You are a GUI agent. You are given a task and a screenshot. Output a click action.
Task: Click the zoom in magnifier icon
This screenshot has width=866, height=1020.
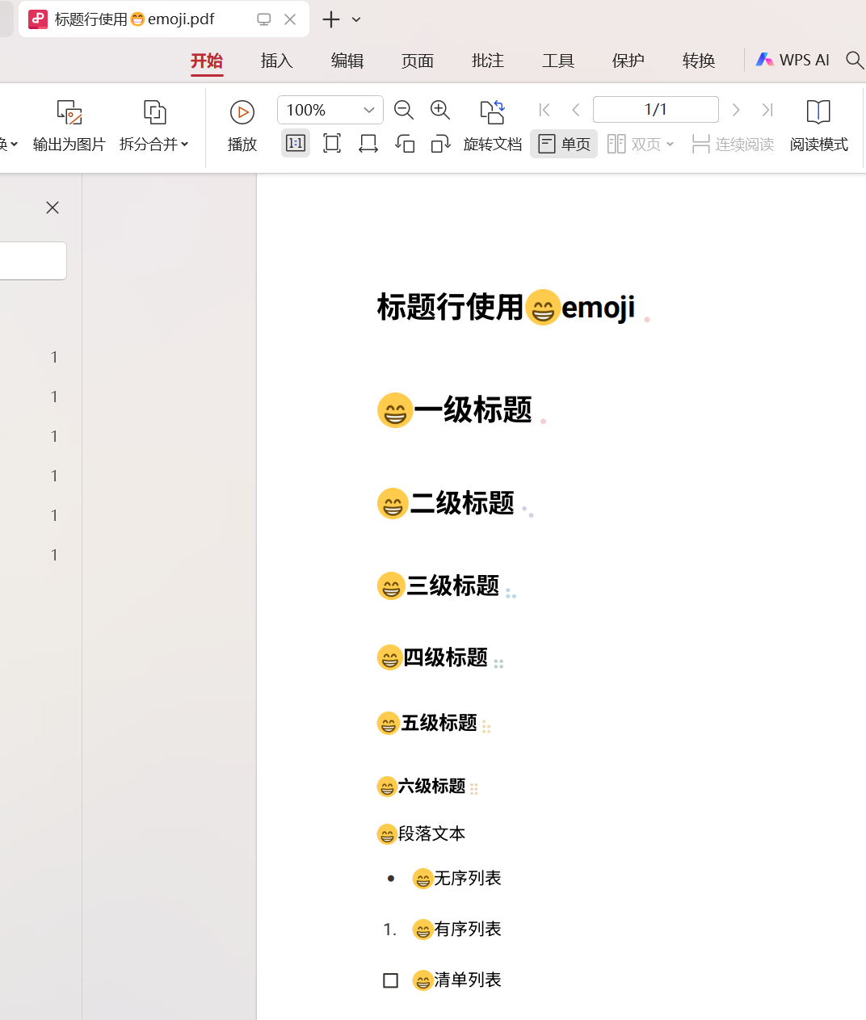tap(440, 110)
